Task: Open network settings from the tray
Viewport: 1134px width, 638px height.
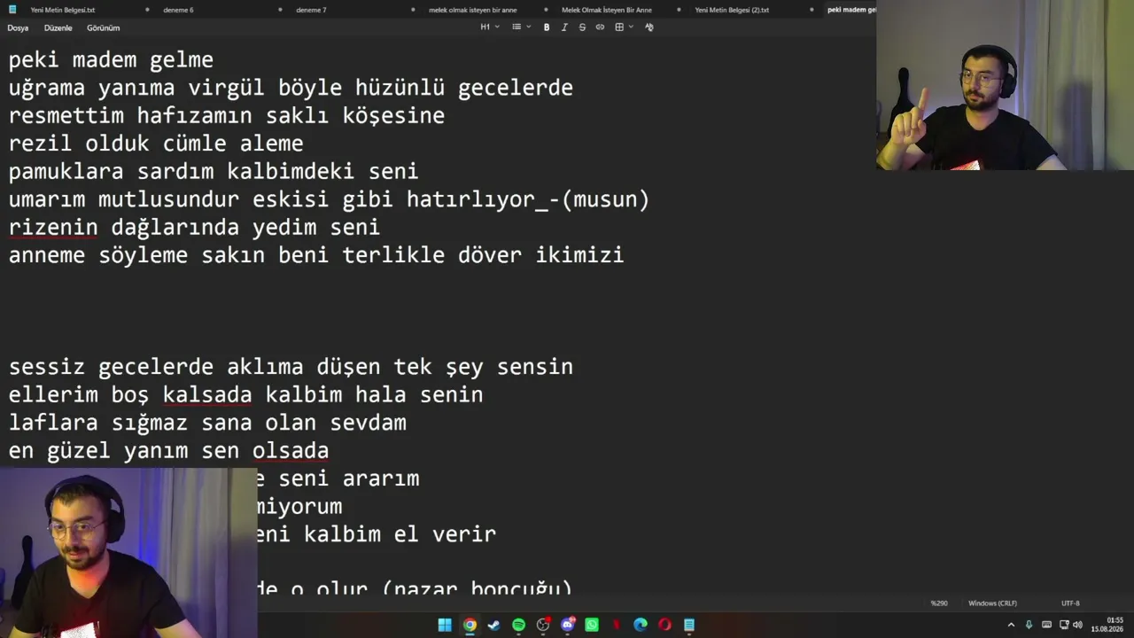Action: [x=1064, y=625]
